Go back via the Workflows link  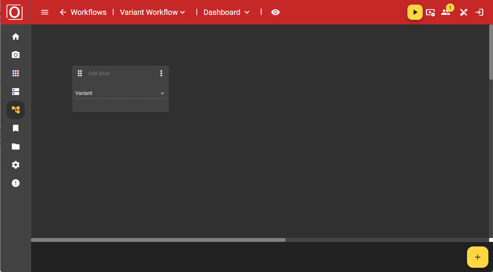point(83,12)
